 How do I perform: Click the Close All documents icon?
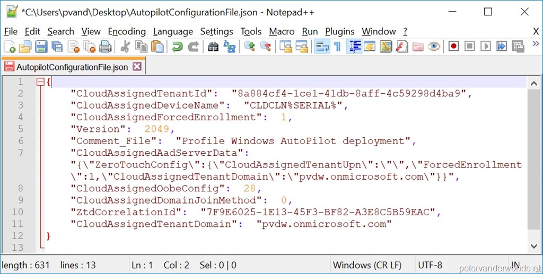(89, 46)
